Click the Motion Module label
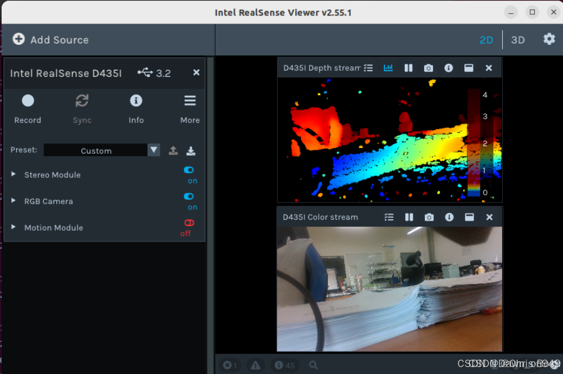 [x=53, y=228]
